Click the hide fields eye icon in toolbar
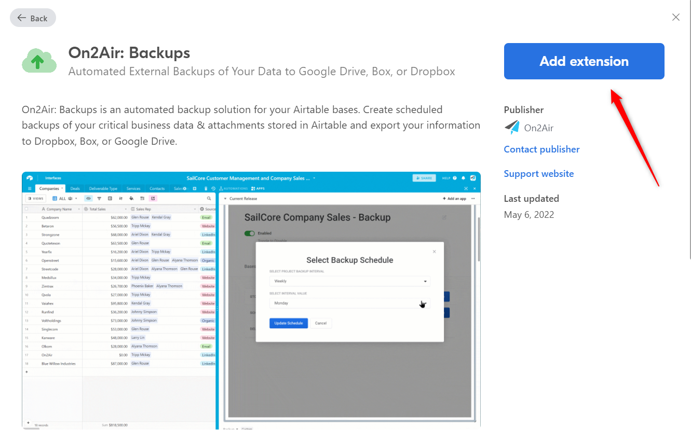The height and width of the screenshot is (443, 691). pyautogui.click(x=88, y=198)
